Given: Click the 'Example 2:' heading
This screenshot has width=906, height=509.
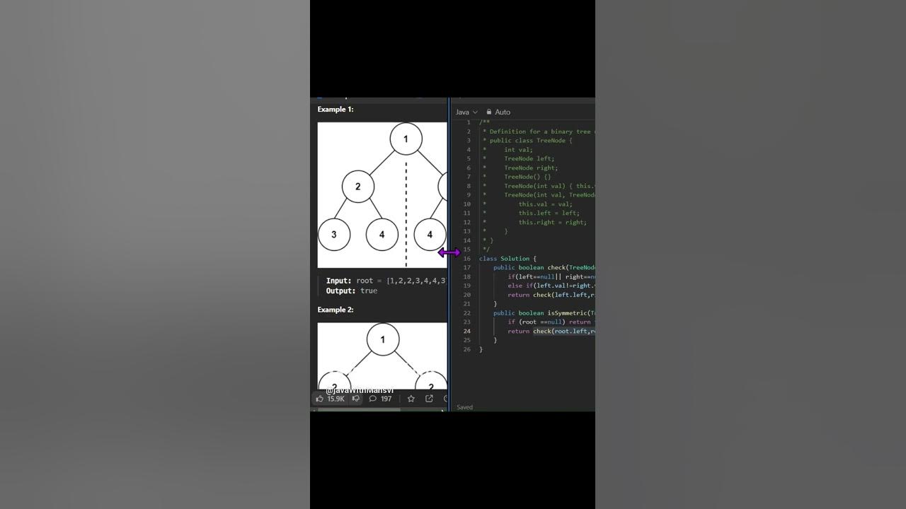Looking at the screenshot, I should 336,310.
